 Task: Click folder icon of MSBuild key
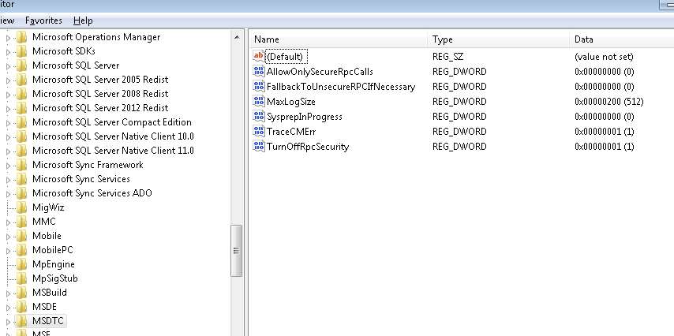pos(21,292)
